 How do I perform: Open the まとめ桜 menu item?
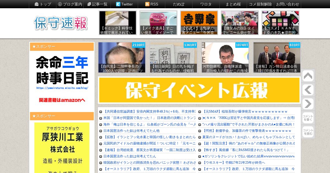[233, 4]
